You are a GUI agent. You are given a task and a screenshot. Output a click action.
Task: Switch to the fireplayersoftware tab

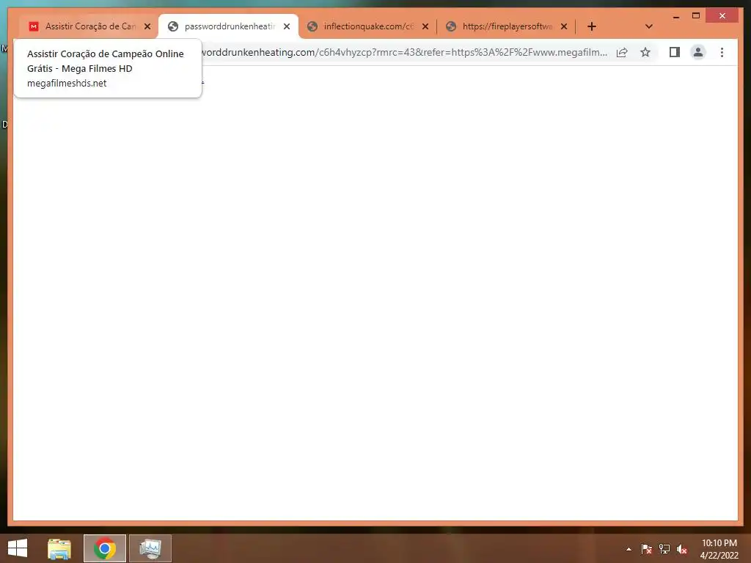pos(507,26)
